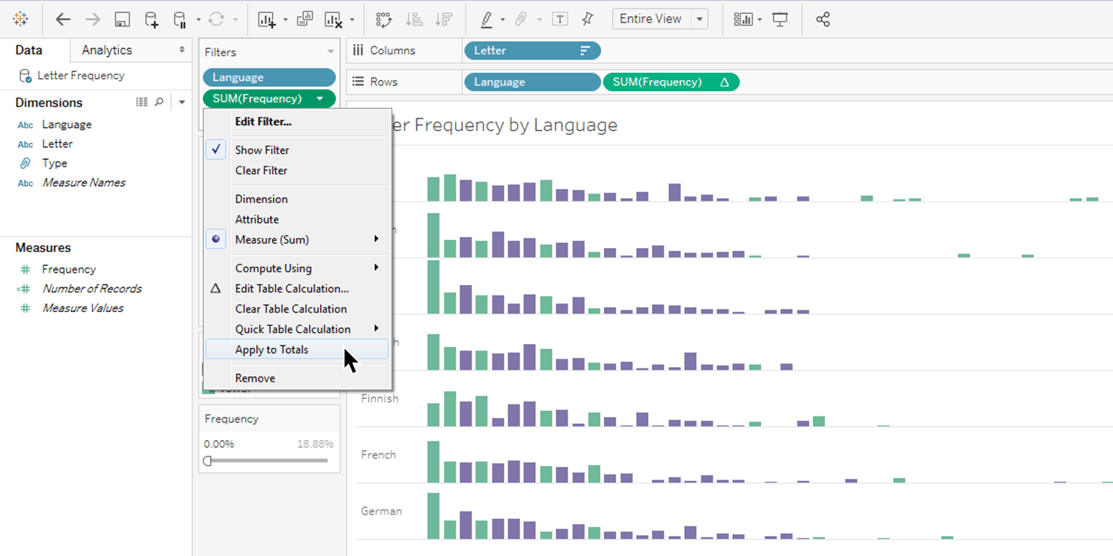The image size is (1113, 556).
Task: Choose Edit Table Calculation... menu entry
Action: (x=291, y=288)
